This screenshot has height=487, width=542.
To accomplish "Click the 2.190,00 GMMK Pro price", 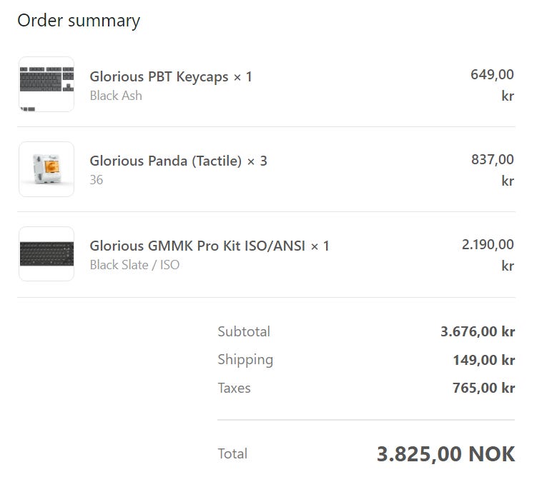I will (x=488, y=244).
